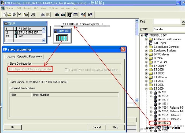Collapse the ET 200M folder
Image resolution: width=185 pixels, height=133 pixels.
(146, 89)
